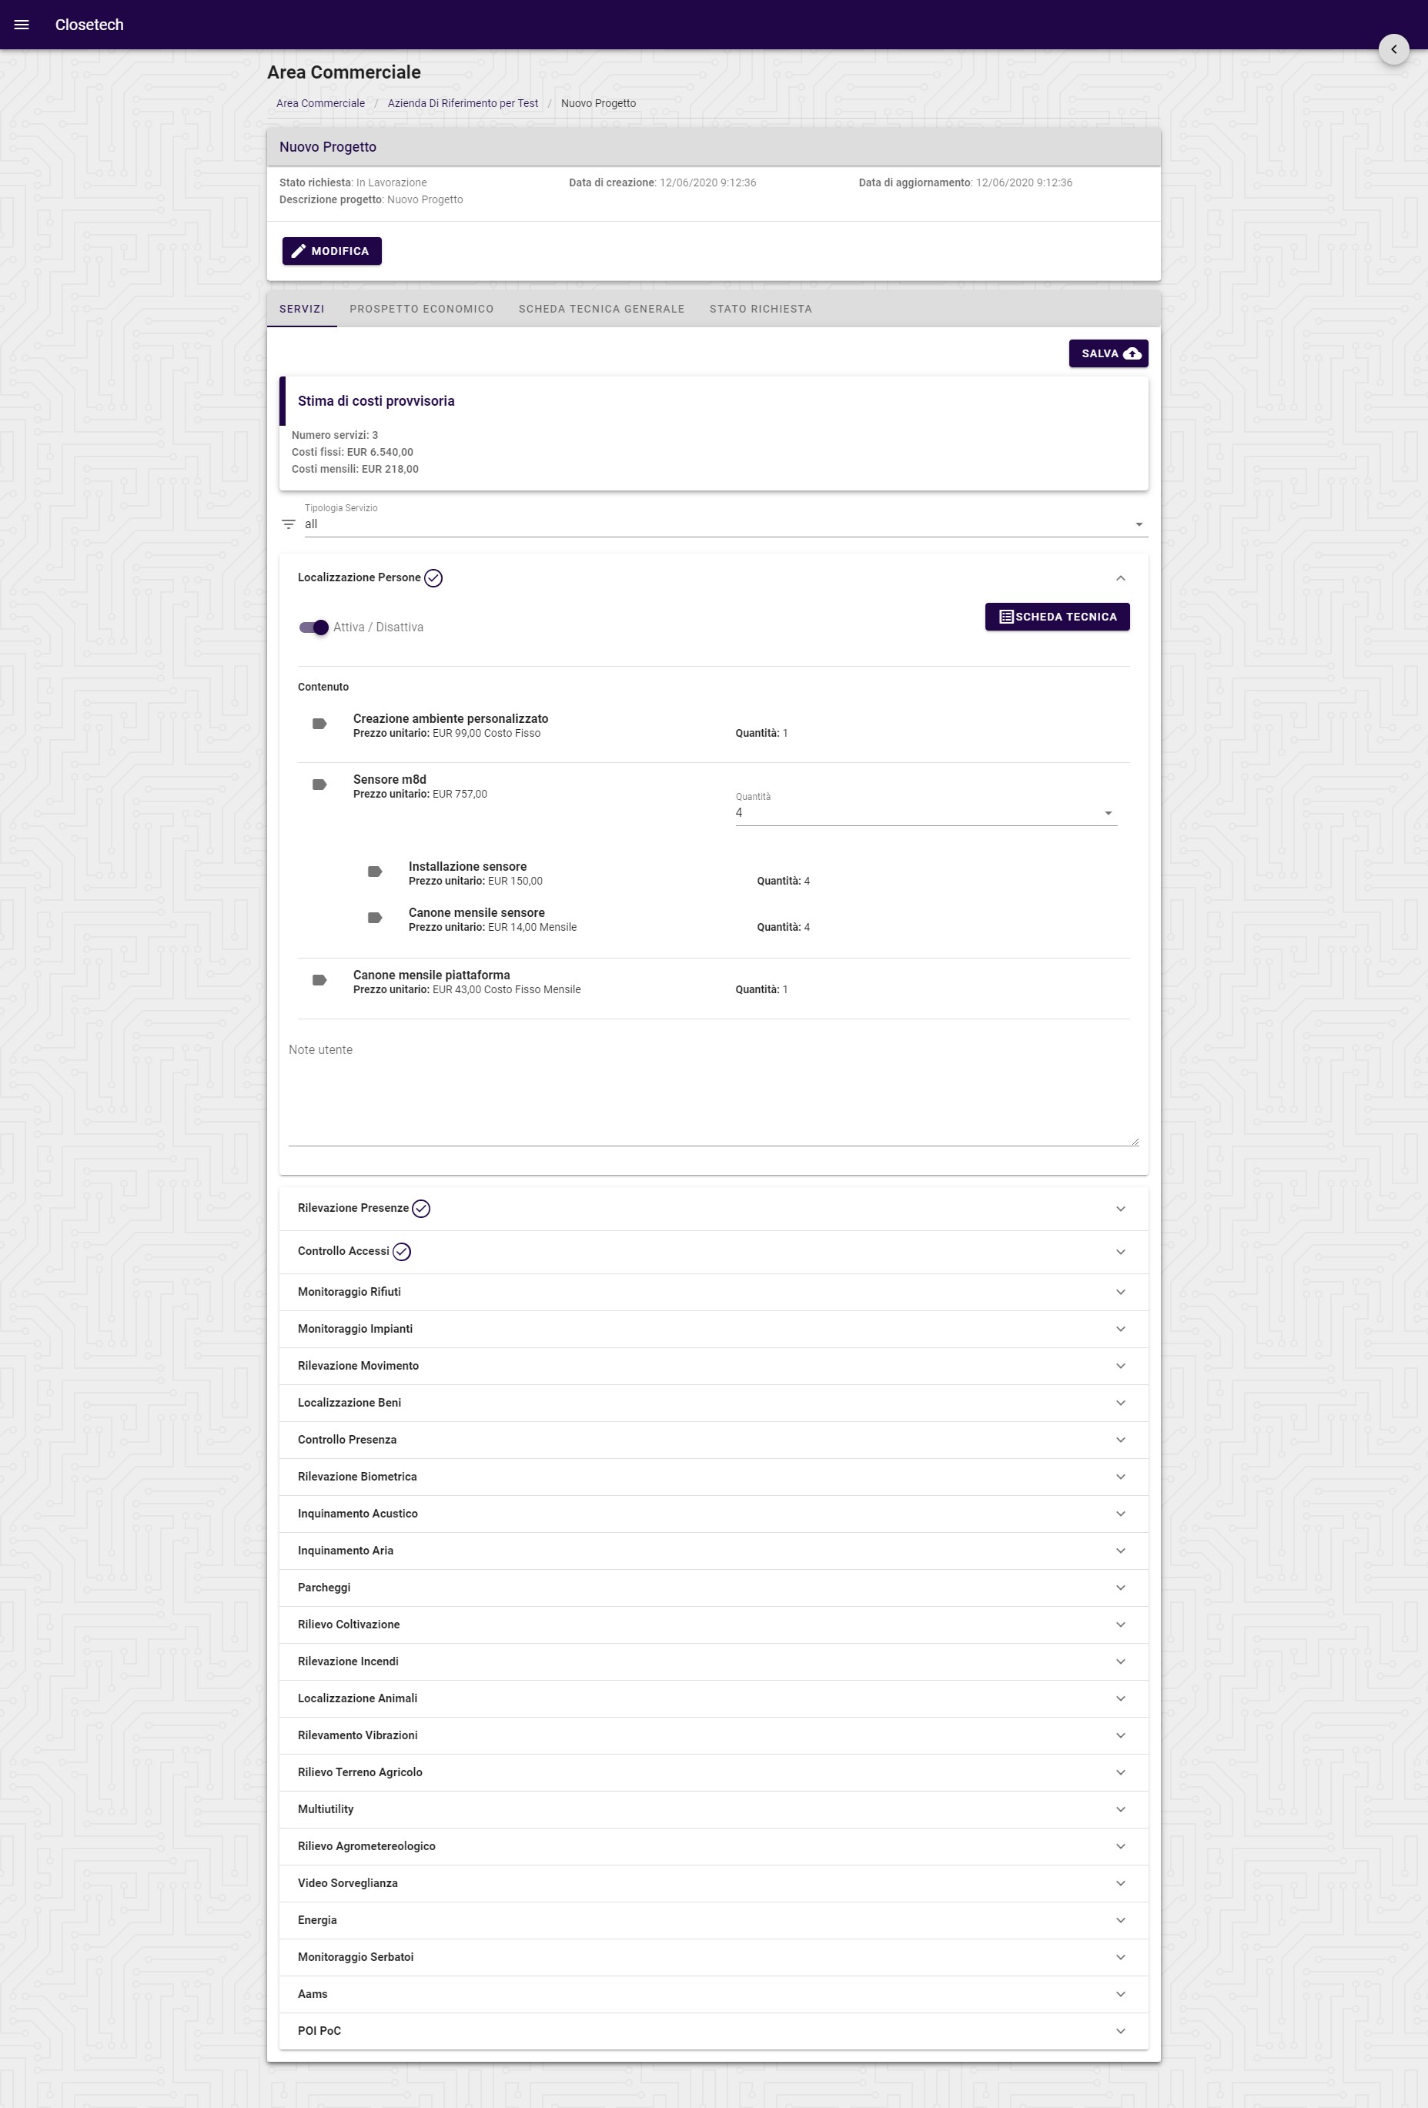Switch to the Prospetto Economico tab
The width and height of the screenshot is (1428, 2108).
point(422,310)
